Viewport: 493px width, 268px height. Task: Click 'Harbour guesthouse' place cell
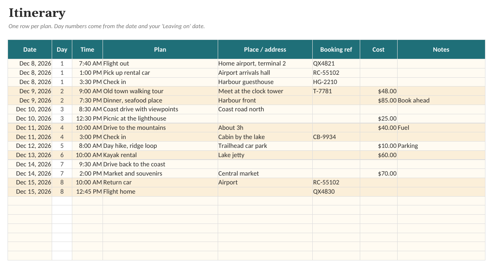[x=265, y=82]
